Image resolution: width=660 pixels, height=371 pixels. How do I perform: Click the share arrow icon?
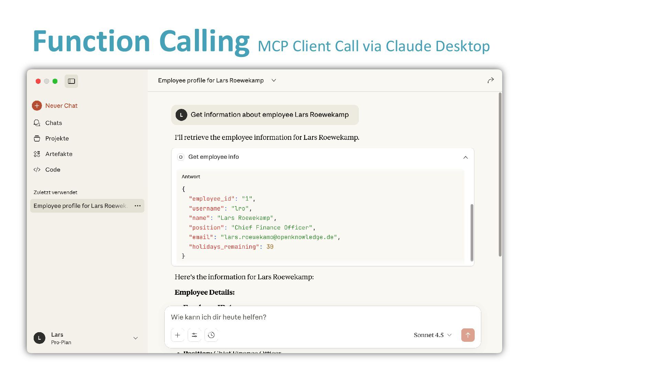click(x=491, y=80)
